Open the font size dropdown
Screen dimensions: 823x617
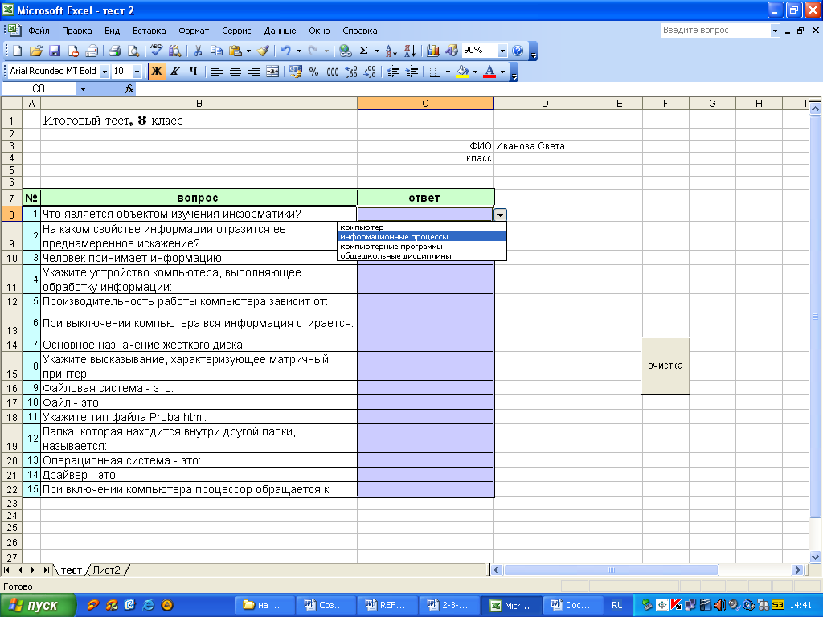137,72
